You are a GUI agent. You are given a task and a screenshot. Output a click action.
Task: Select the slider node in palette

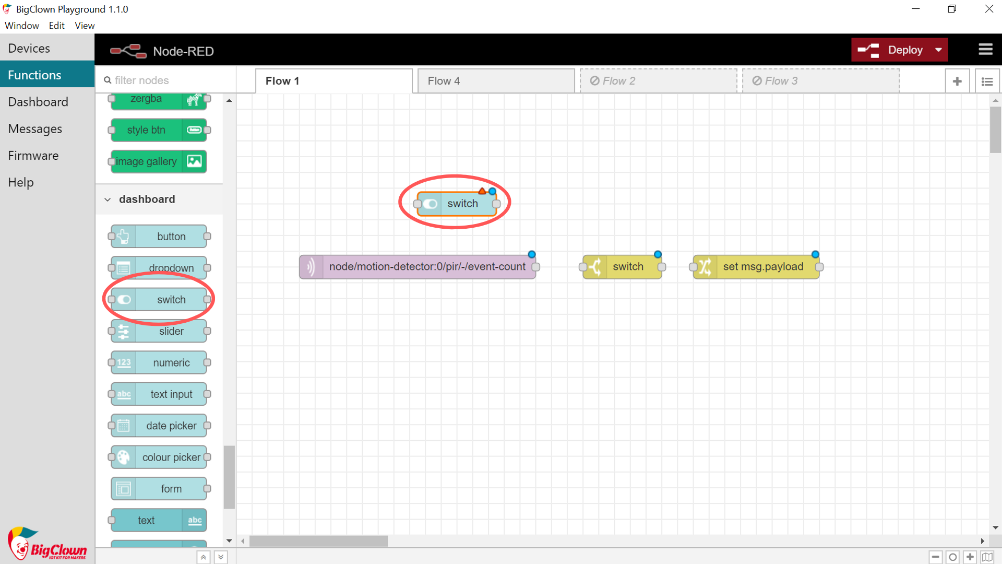coord(159,331)
